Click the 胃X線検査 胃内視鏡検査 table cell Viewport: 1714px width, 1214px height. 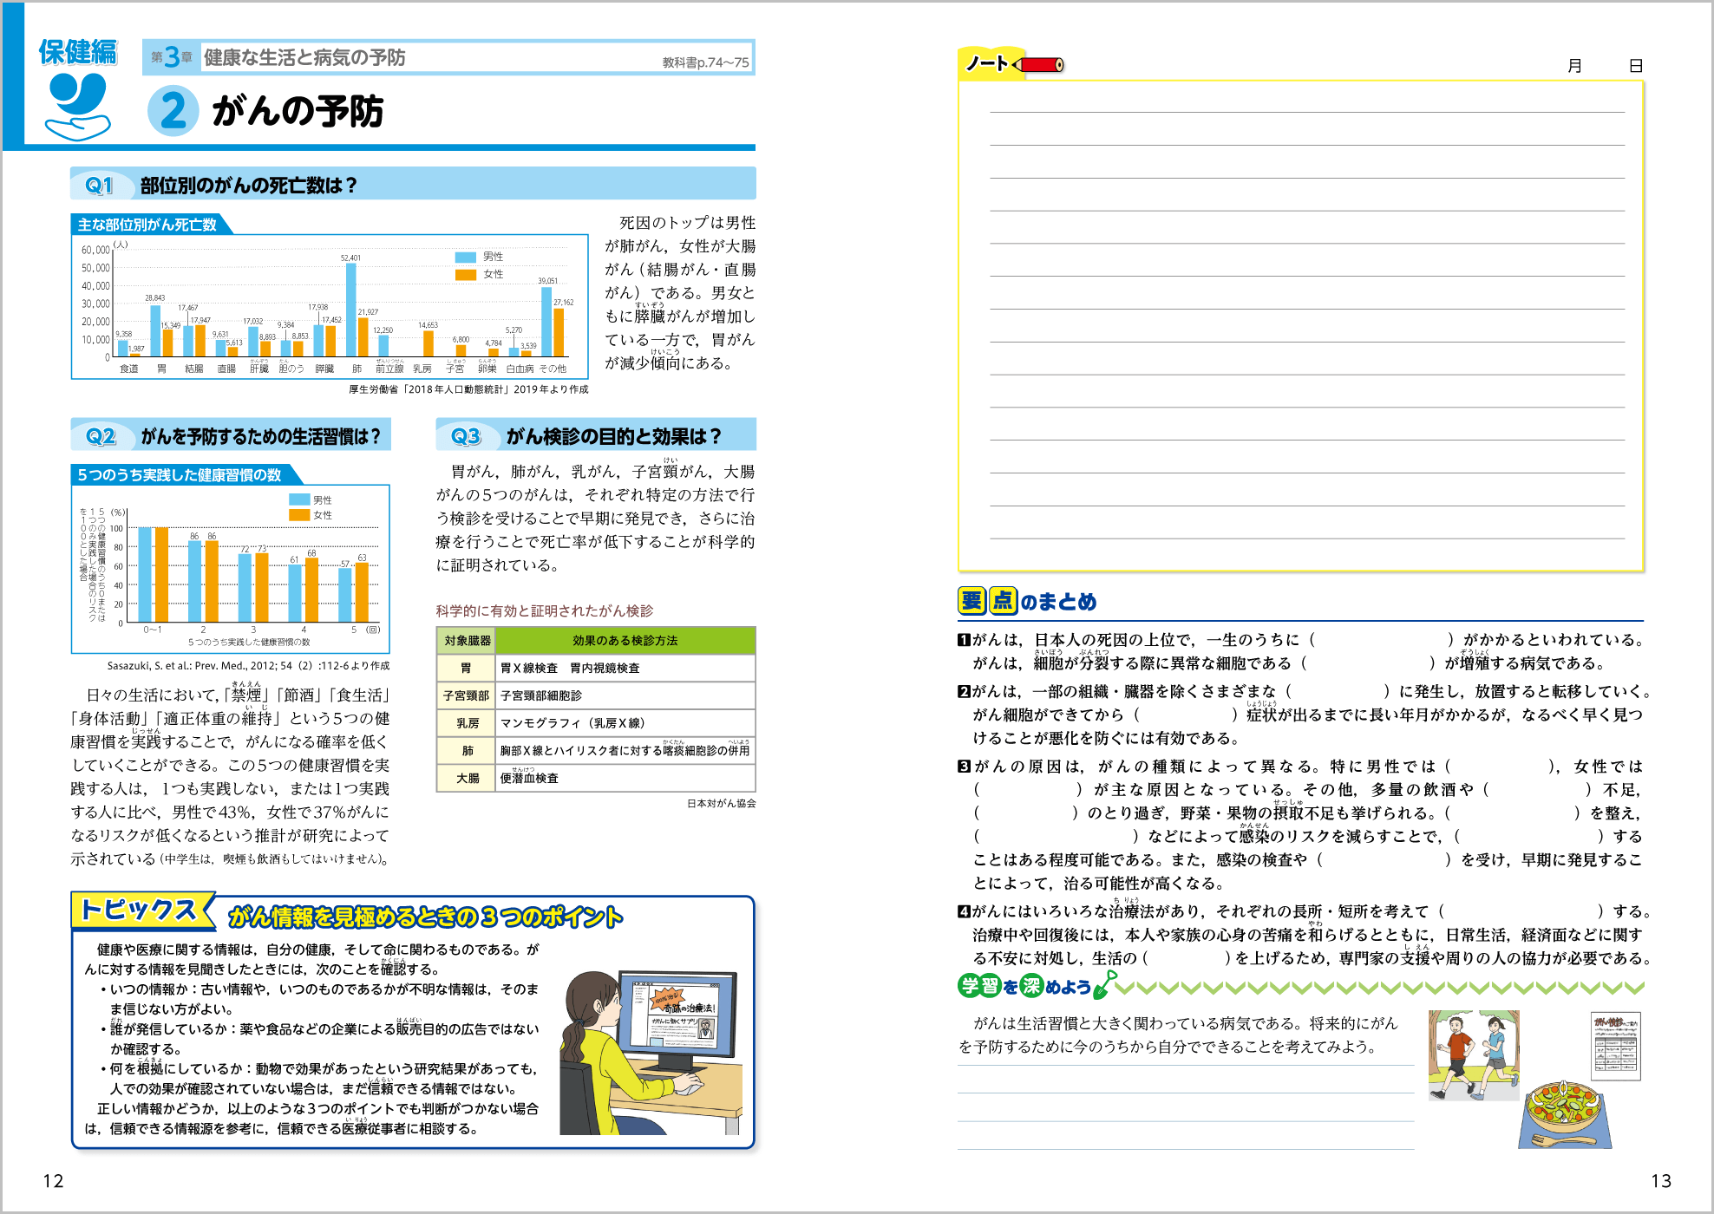coord(625,669)
